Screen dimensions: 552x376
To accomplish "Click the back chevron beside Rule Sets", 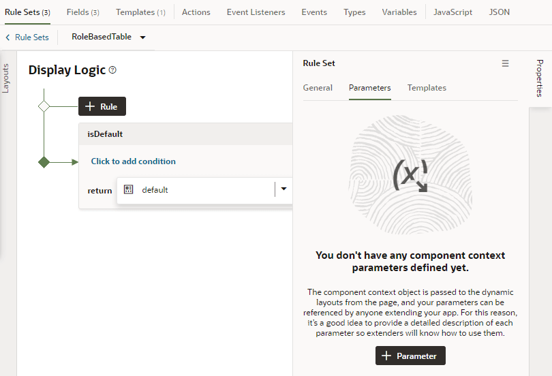I will (x=7, y=37).
